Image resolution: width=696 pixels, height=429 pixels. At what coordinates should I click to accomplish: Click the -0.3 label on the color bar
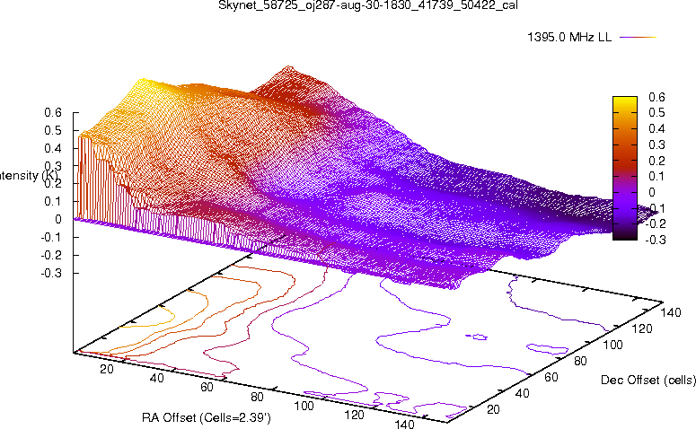point(655,240)
